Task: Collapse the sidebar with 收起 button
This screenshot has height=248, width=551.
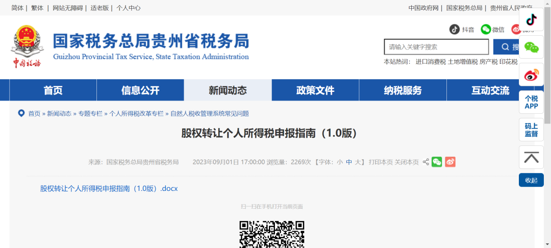Action: pos(531,180)
